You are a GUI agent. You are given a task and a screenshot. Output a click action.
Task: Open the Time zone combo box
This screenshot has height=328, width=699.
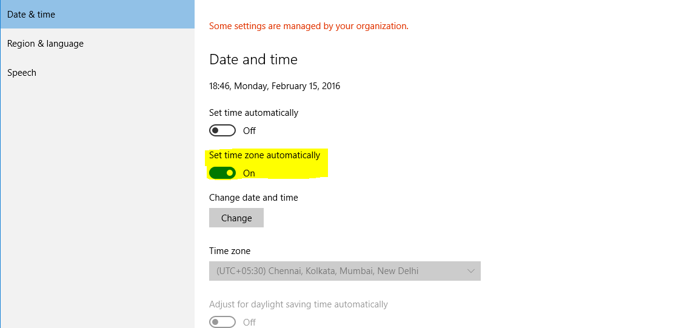[344, 271]
